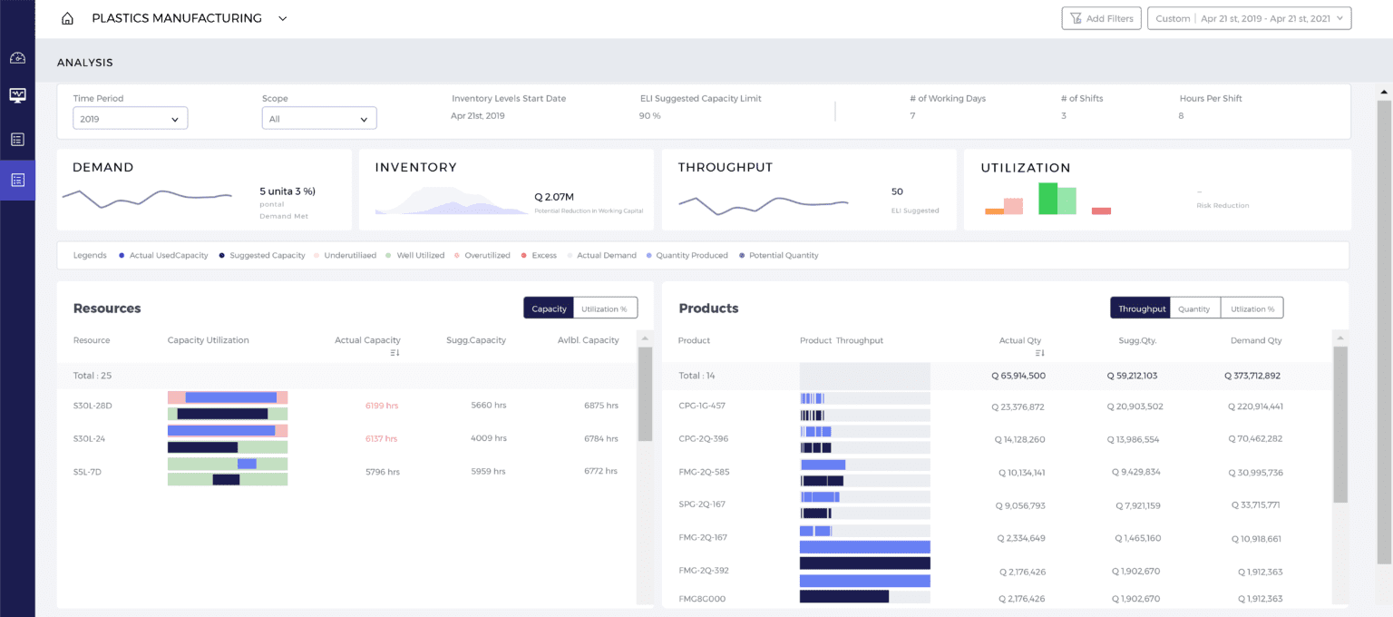
Task: Click the Capacity Utilization column header
Action: [208, 340]
